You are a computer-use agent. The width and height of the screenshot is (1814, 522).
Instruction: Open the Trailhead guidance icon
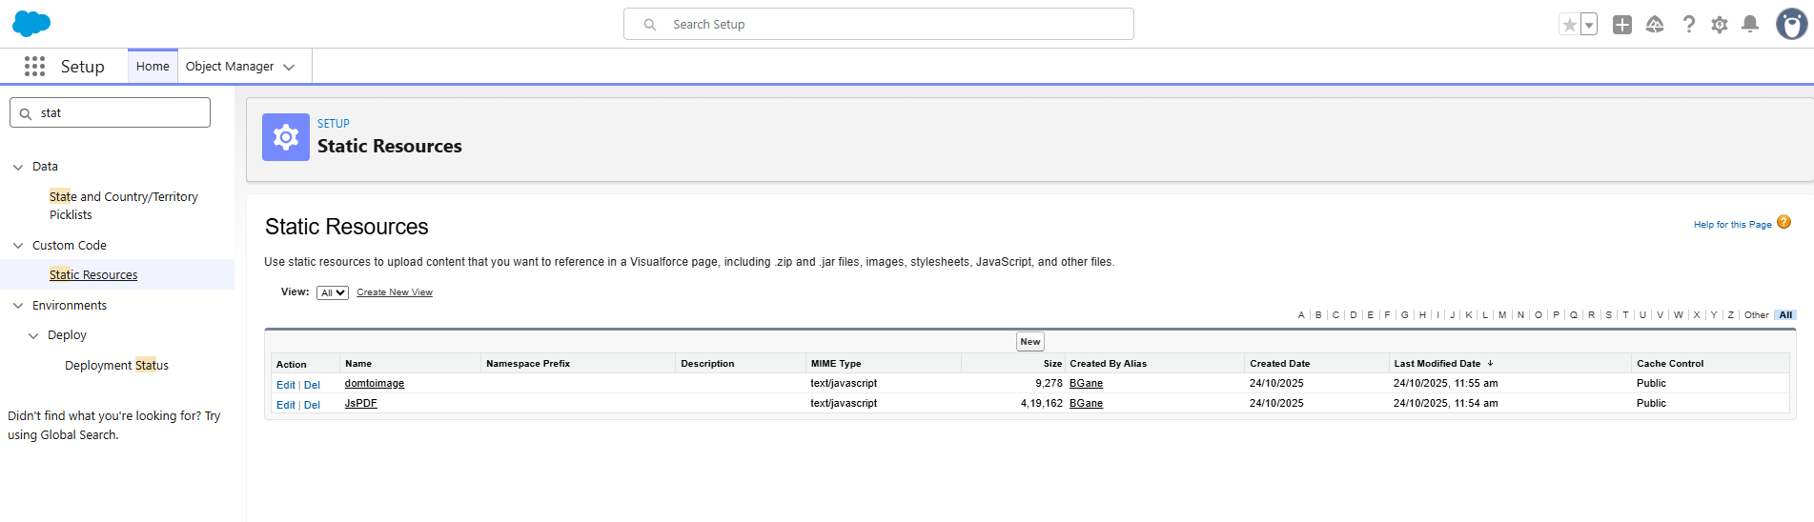click(x=1655, y=25)
